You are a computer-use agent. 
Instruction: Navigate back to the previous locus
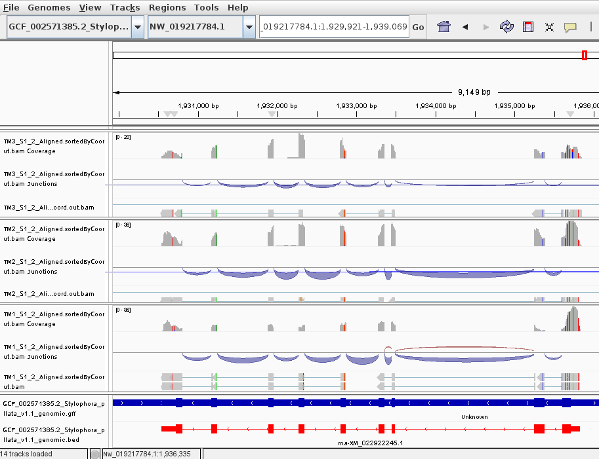(x=465, y=27)
